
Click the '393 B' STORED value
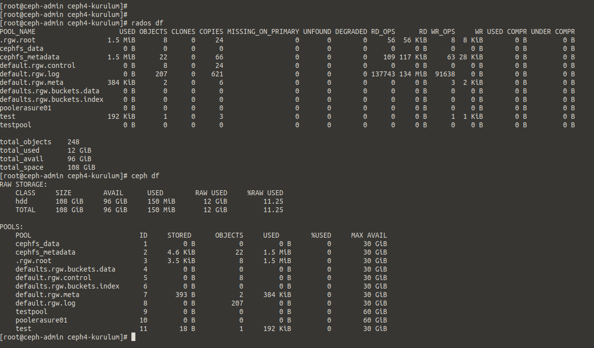point(185,295)
